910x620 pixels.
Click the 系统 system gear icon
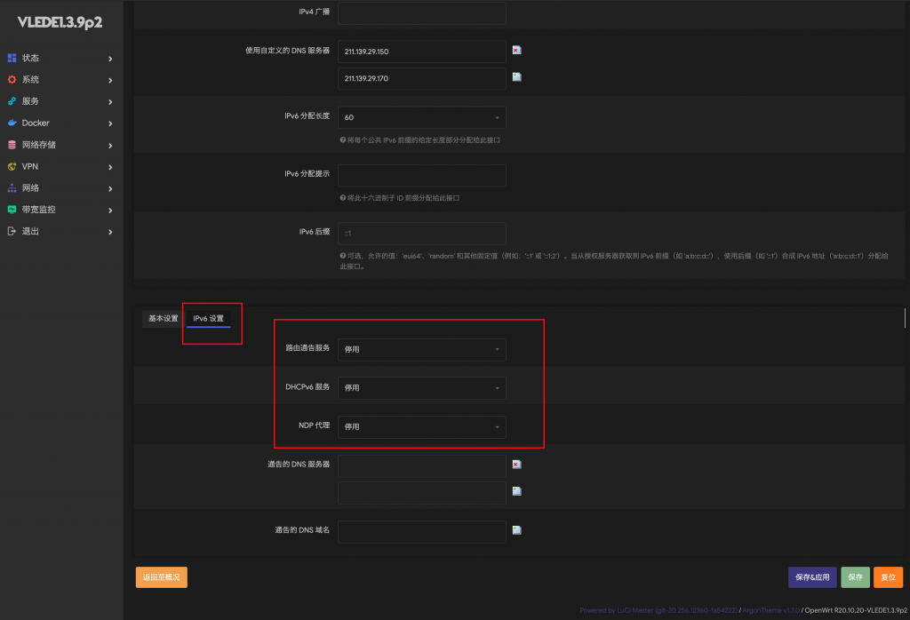tap(12, 79)
